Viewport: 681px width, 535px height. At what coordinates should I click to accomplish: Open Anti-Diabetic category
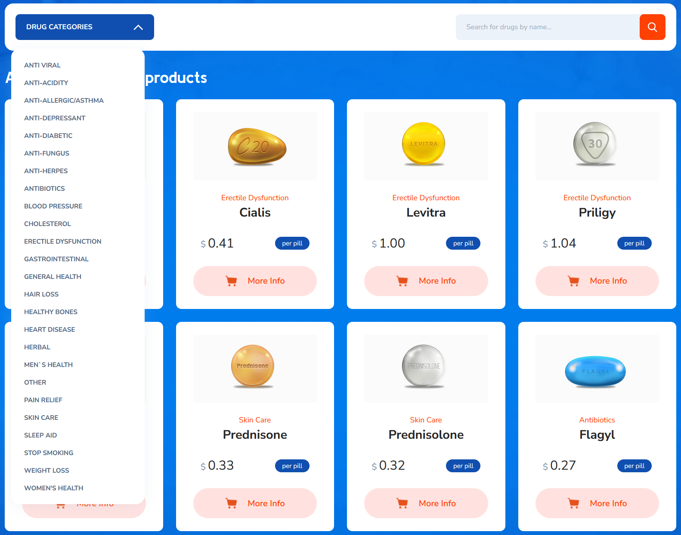point(48,136)
